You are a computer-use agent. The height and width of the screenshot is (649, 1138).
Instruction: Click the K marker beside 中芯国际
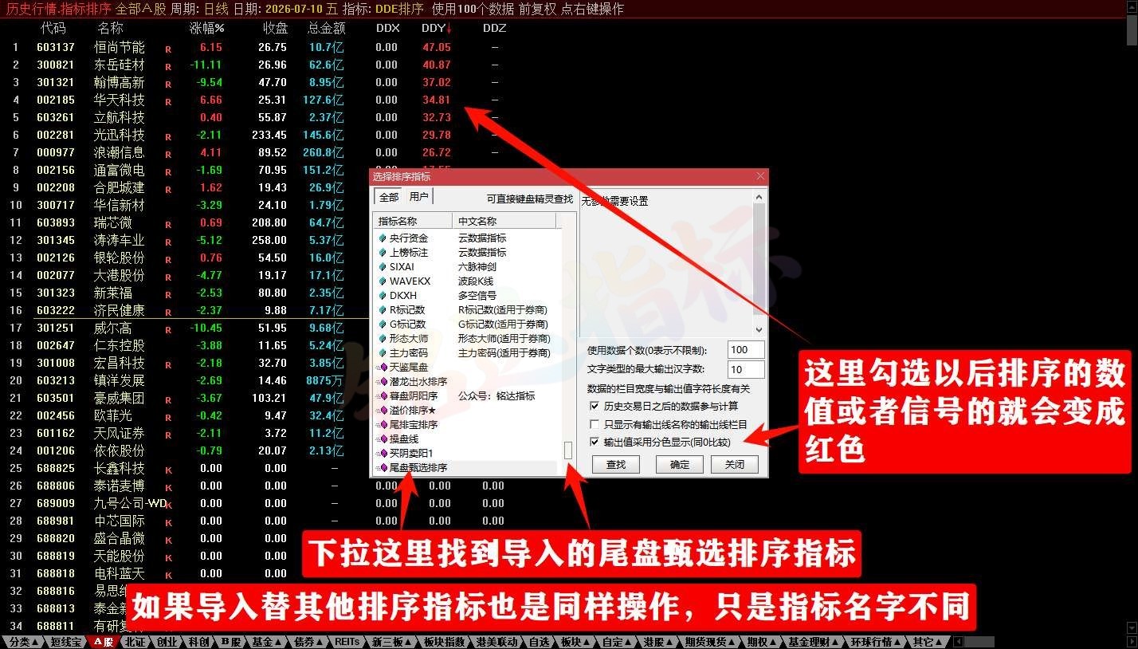168,522
